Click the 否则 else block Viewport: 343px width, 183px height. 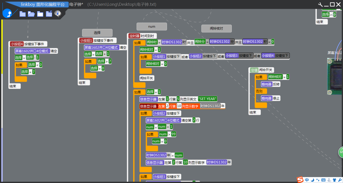point(261,91)
